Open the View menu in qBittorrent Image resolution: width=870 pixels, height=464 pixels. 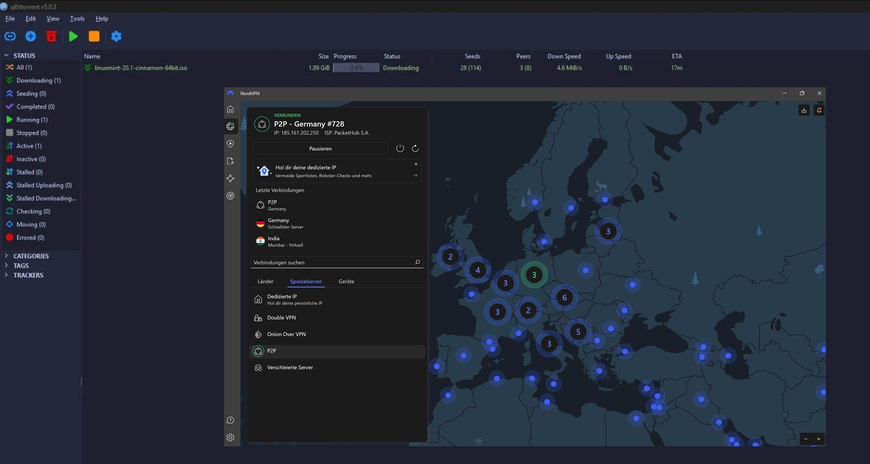coord(53,19)
